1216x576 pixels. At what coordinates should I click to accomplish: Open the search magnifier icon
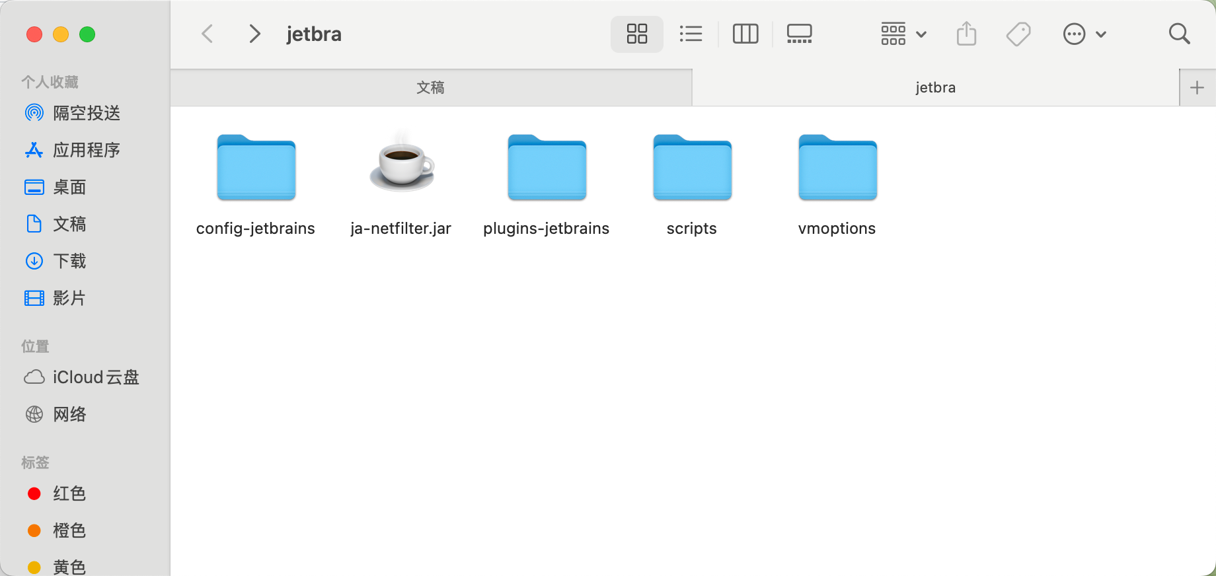(1179, 34)
